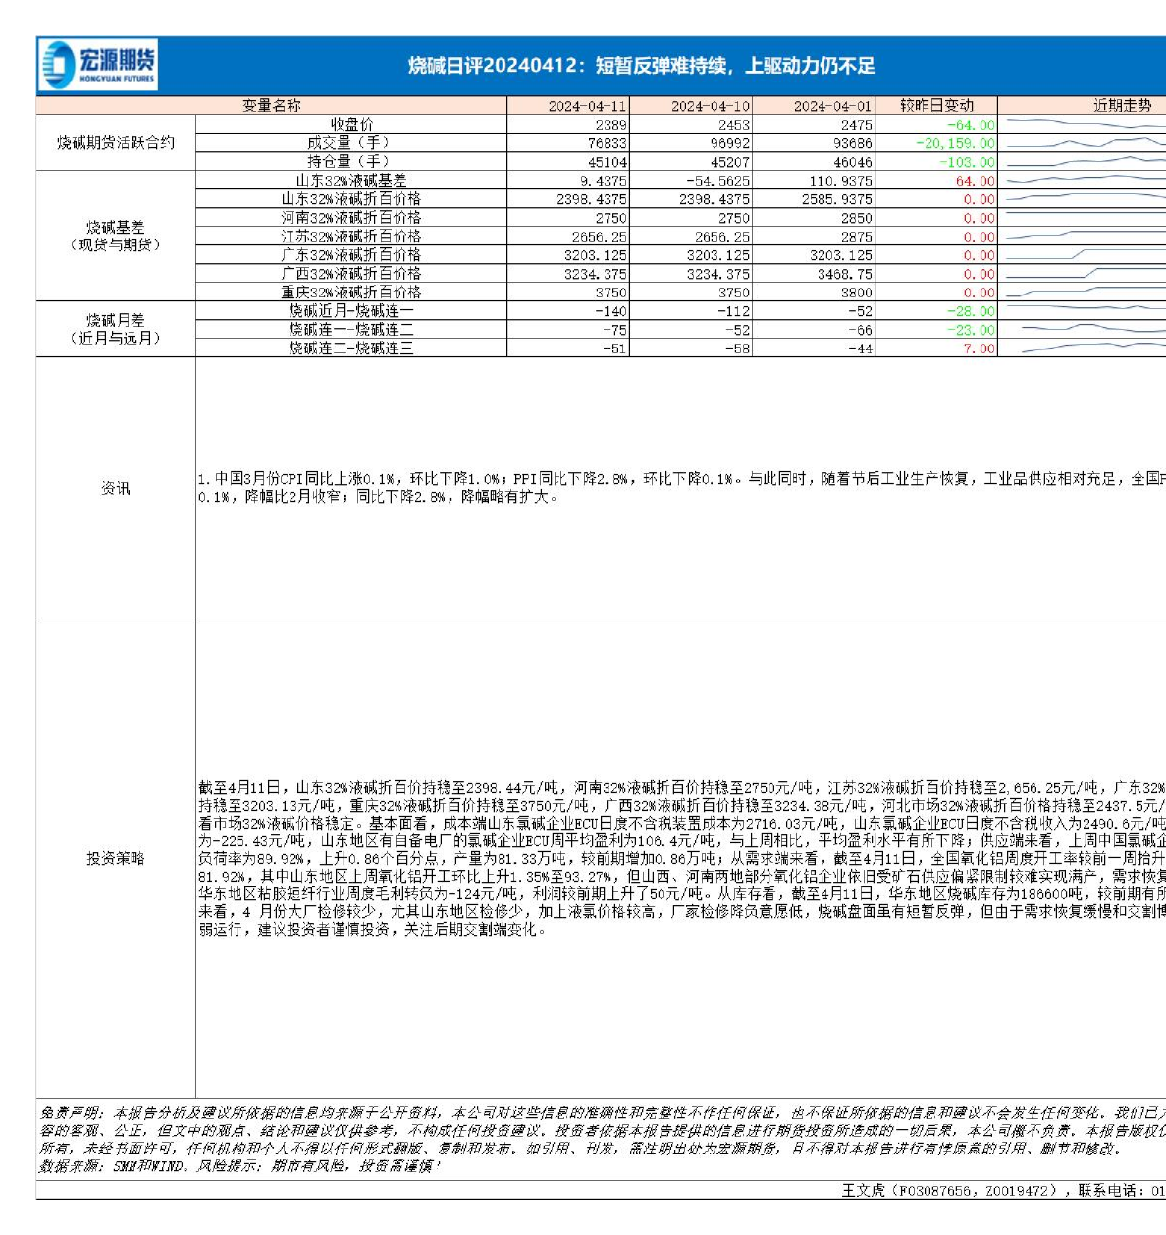Select the 变量名称 column header
The width and height of the screenshot is (1166, 1235).
272,105
